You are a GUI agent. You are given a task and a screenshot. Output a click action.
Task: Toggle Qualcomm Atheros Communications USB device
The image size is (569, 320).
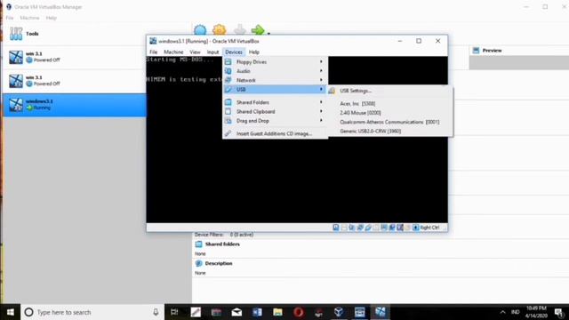(x=390, y=122)
